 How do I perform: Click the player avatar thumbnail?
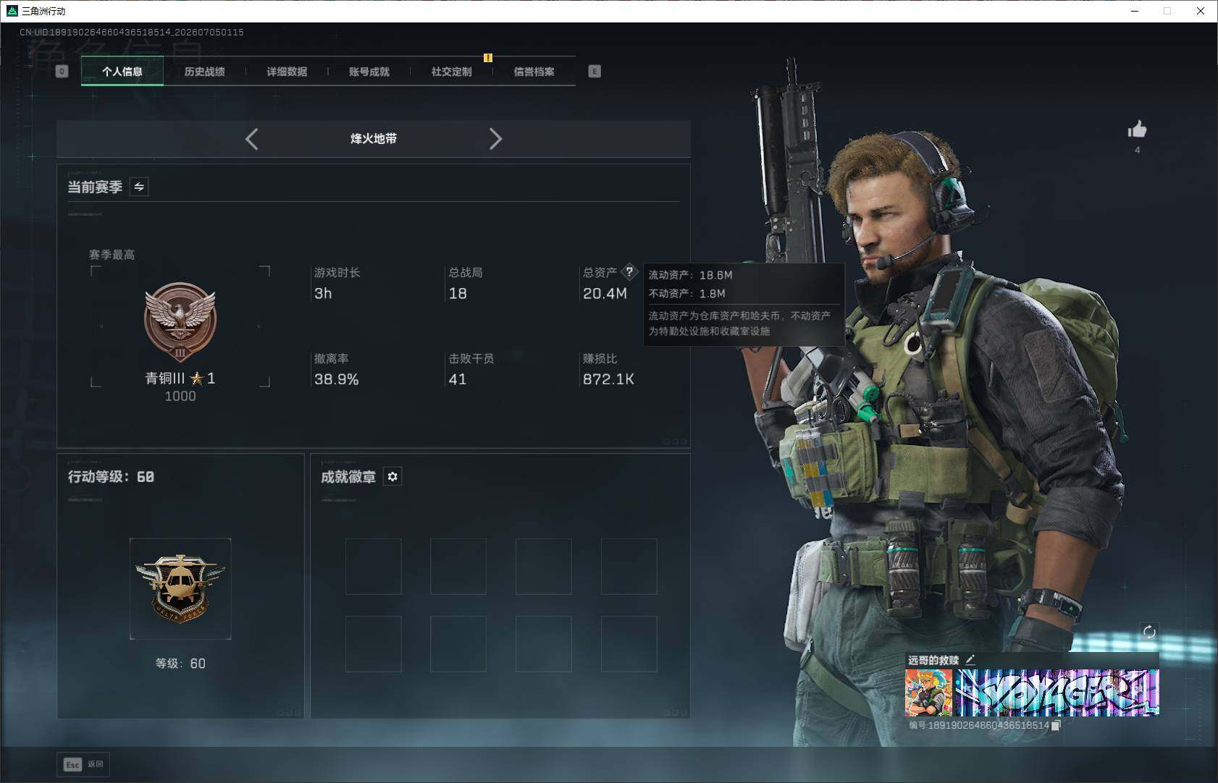[x=929, y=693]
